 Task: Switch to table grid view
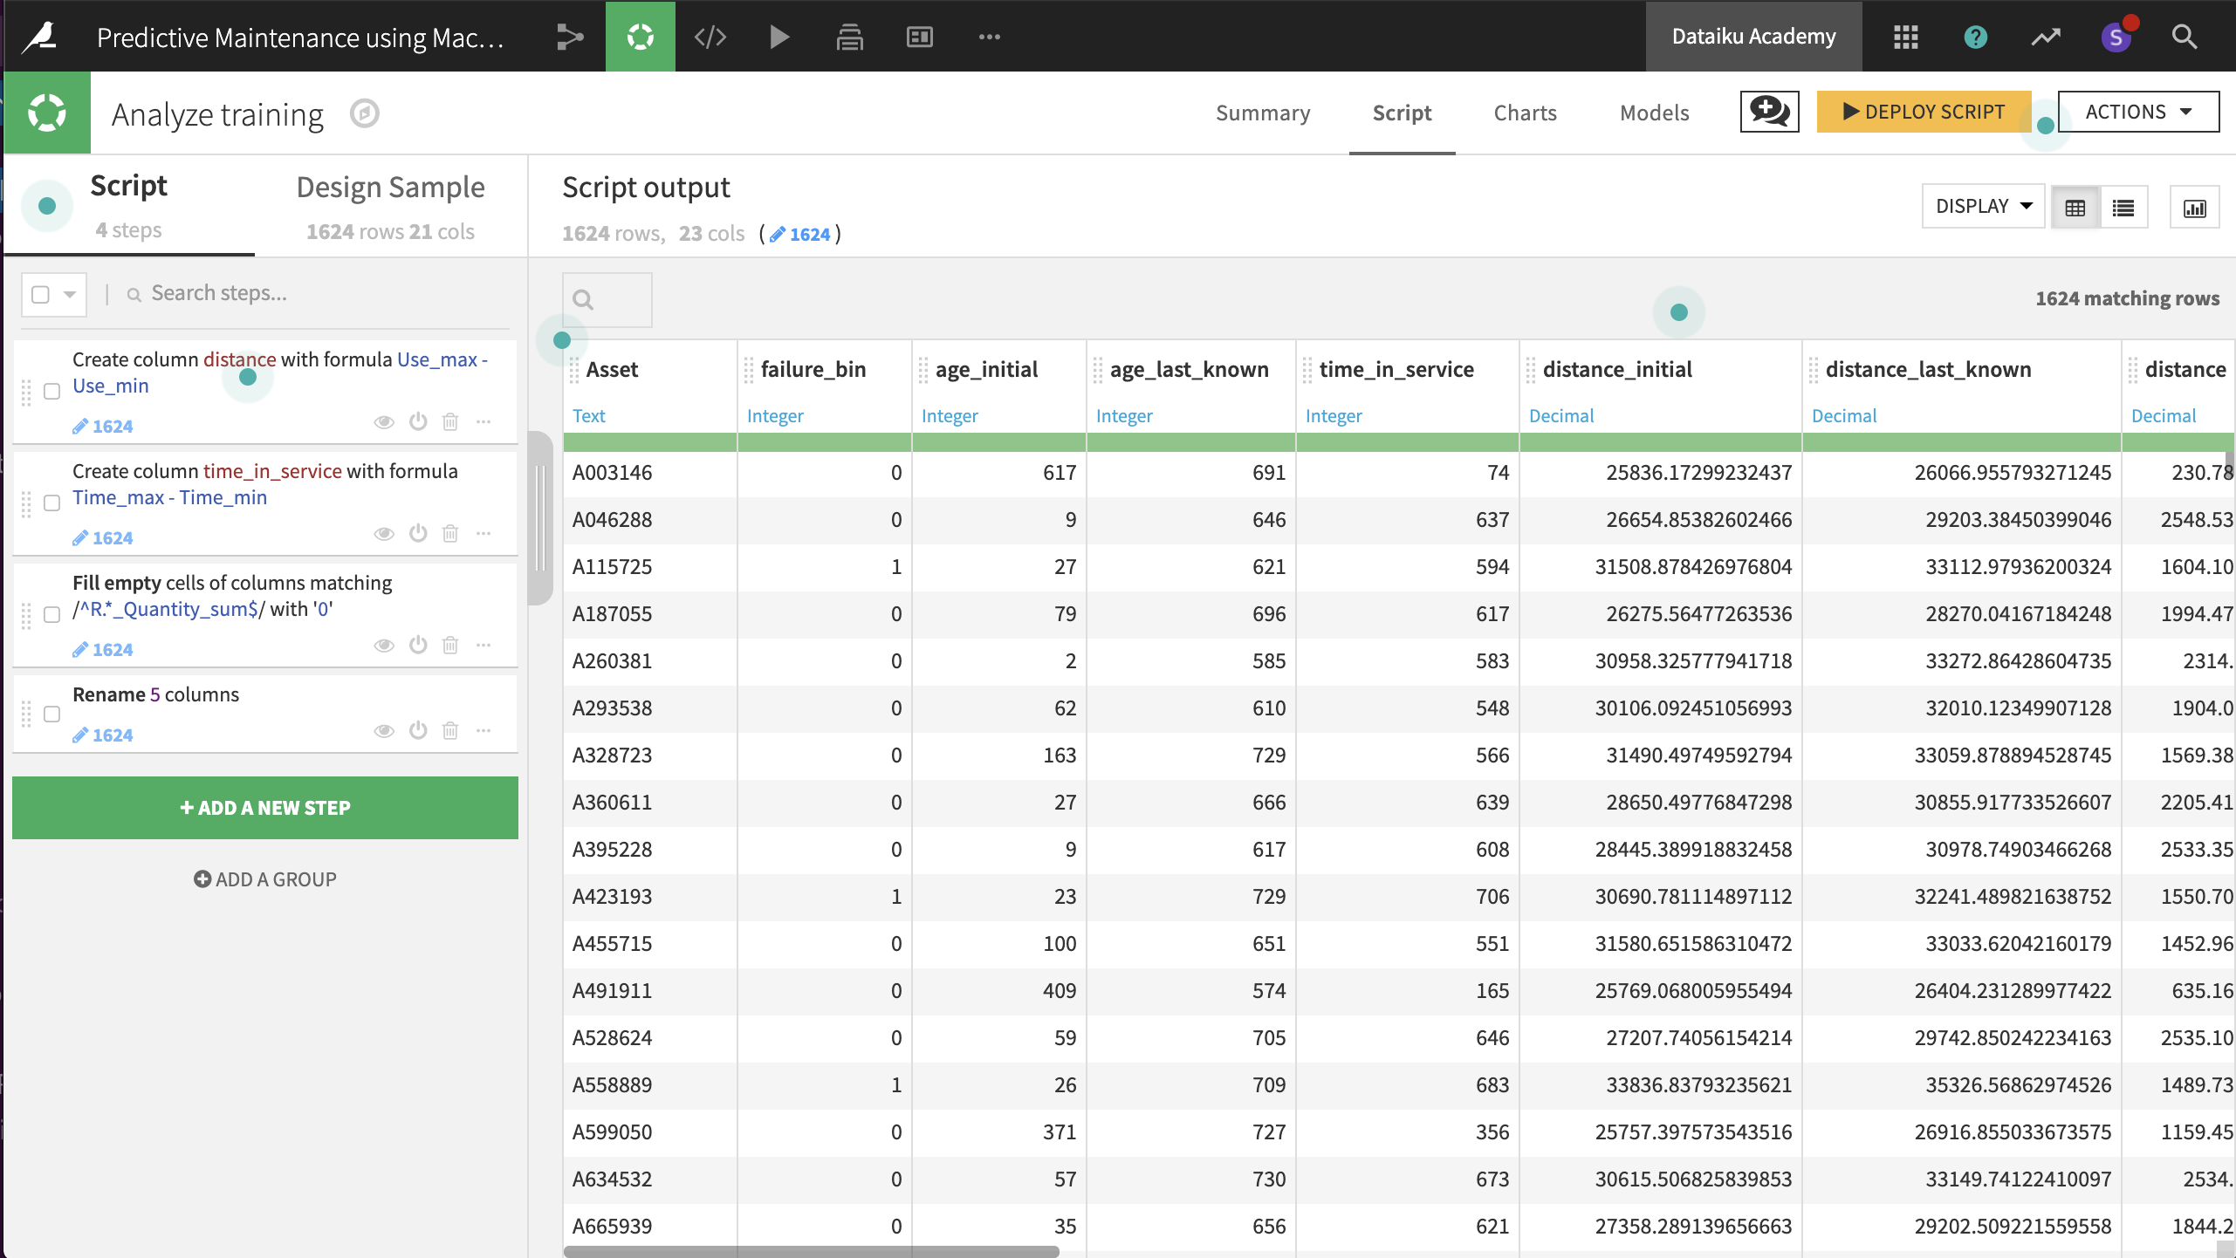coord(2075,208)
